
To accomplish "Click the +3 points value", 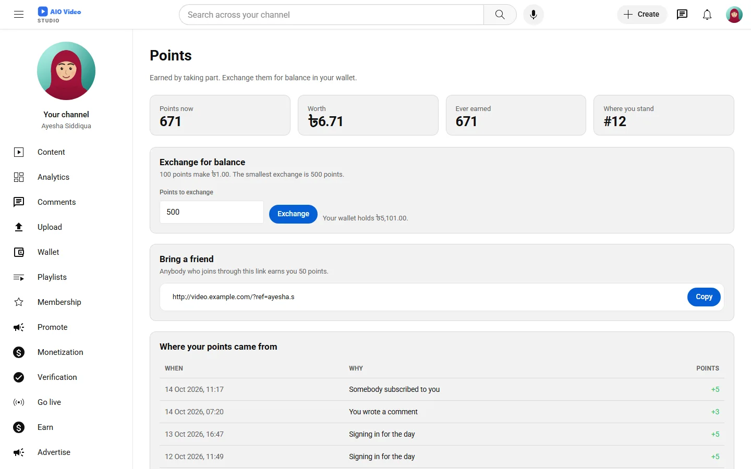I will pyautogui.click(x=715, y=412).
